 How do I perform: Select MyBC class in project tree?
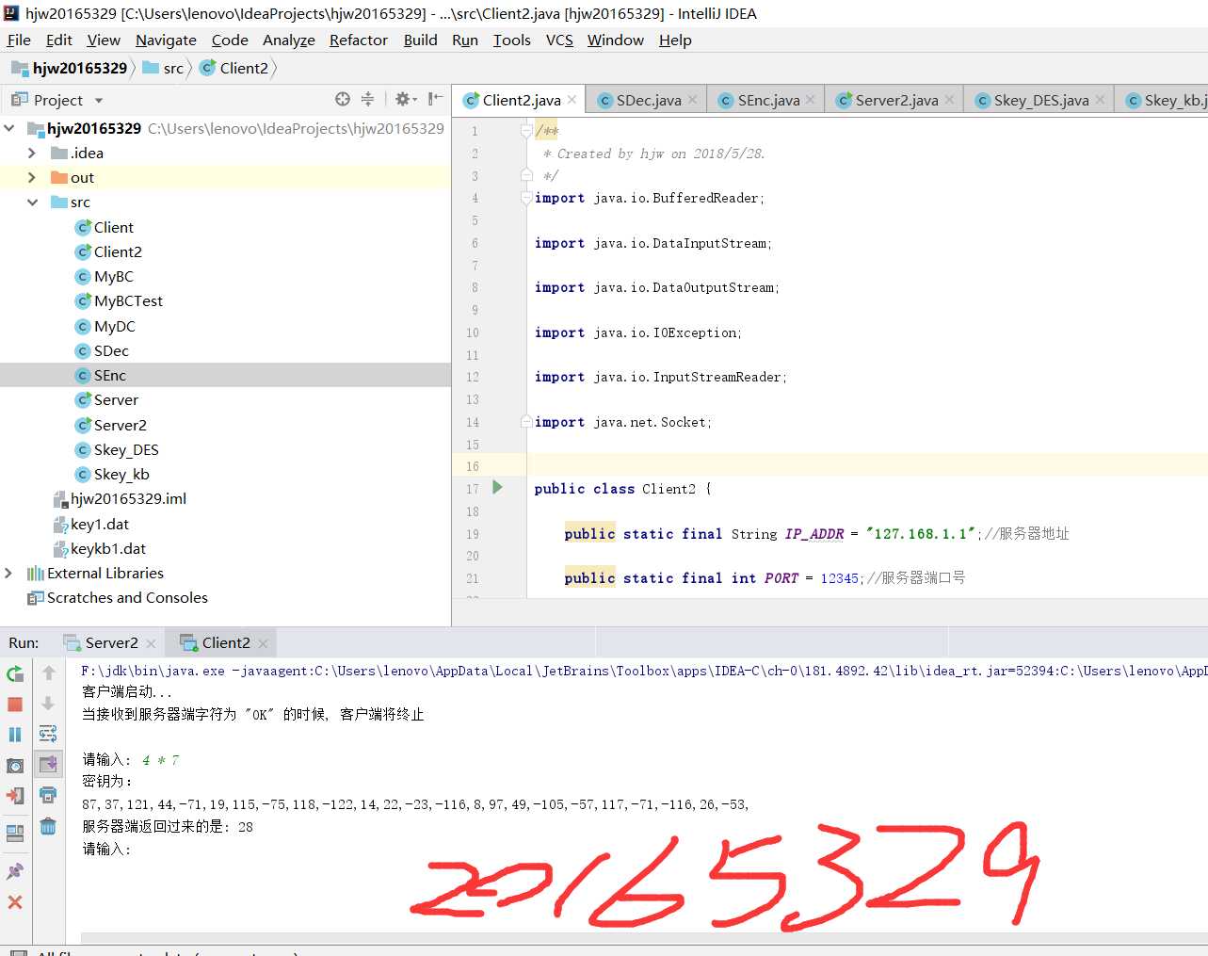click(x=105, y=276)
